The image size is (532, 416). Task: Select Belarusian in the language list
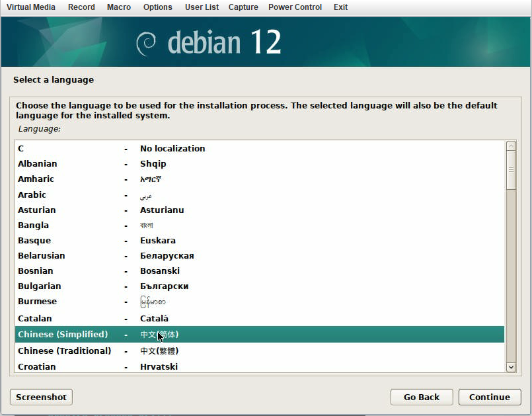tap(260, 256)
